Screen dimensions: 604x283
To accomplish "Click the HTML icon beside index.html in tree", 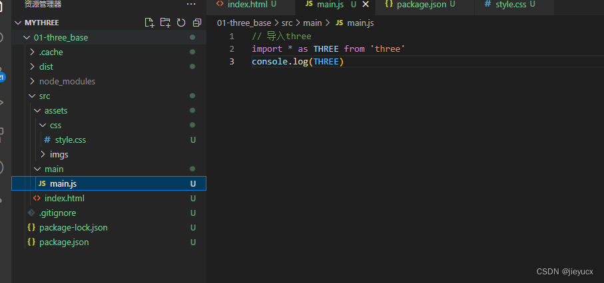I will click(x=37, y=199).
